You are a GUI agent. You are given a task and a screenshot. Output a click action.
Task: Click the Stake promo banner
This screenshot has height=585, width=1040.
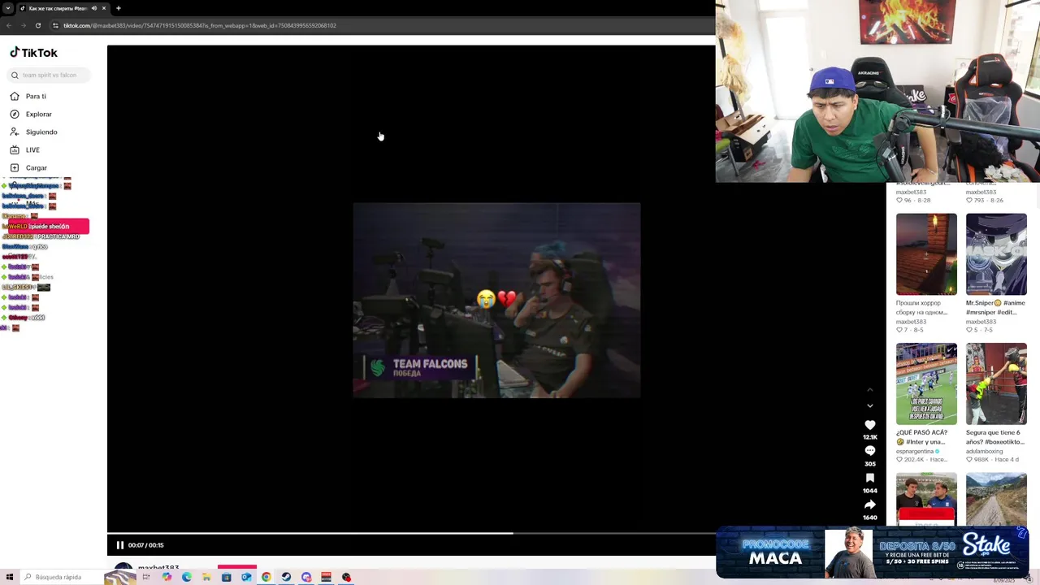point(873,552)
